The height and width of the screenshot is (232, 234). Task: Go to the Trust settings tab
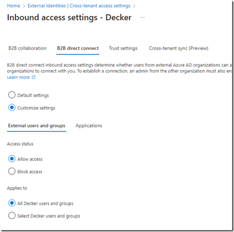(123, 48)
